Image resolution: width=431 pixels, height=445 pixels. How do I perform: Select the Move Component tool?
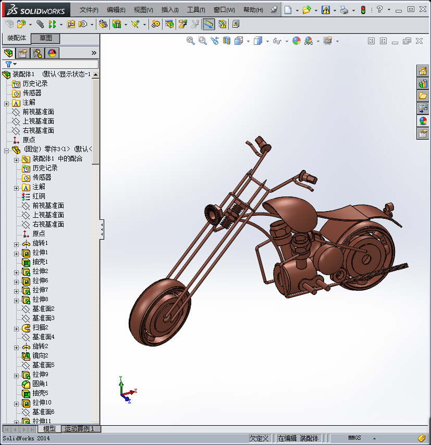click(x=83, y=24)
